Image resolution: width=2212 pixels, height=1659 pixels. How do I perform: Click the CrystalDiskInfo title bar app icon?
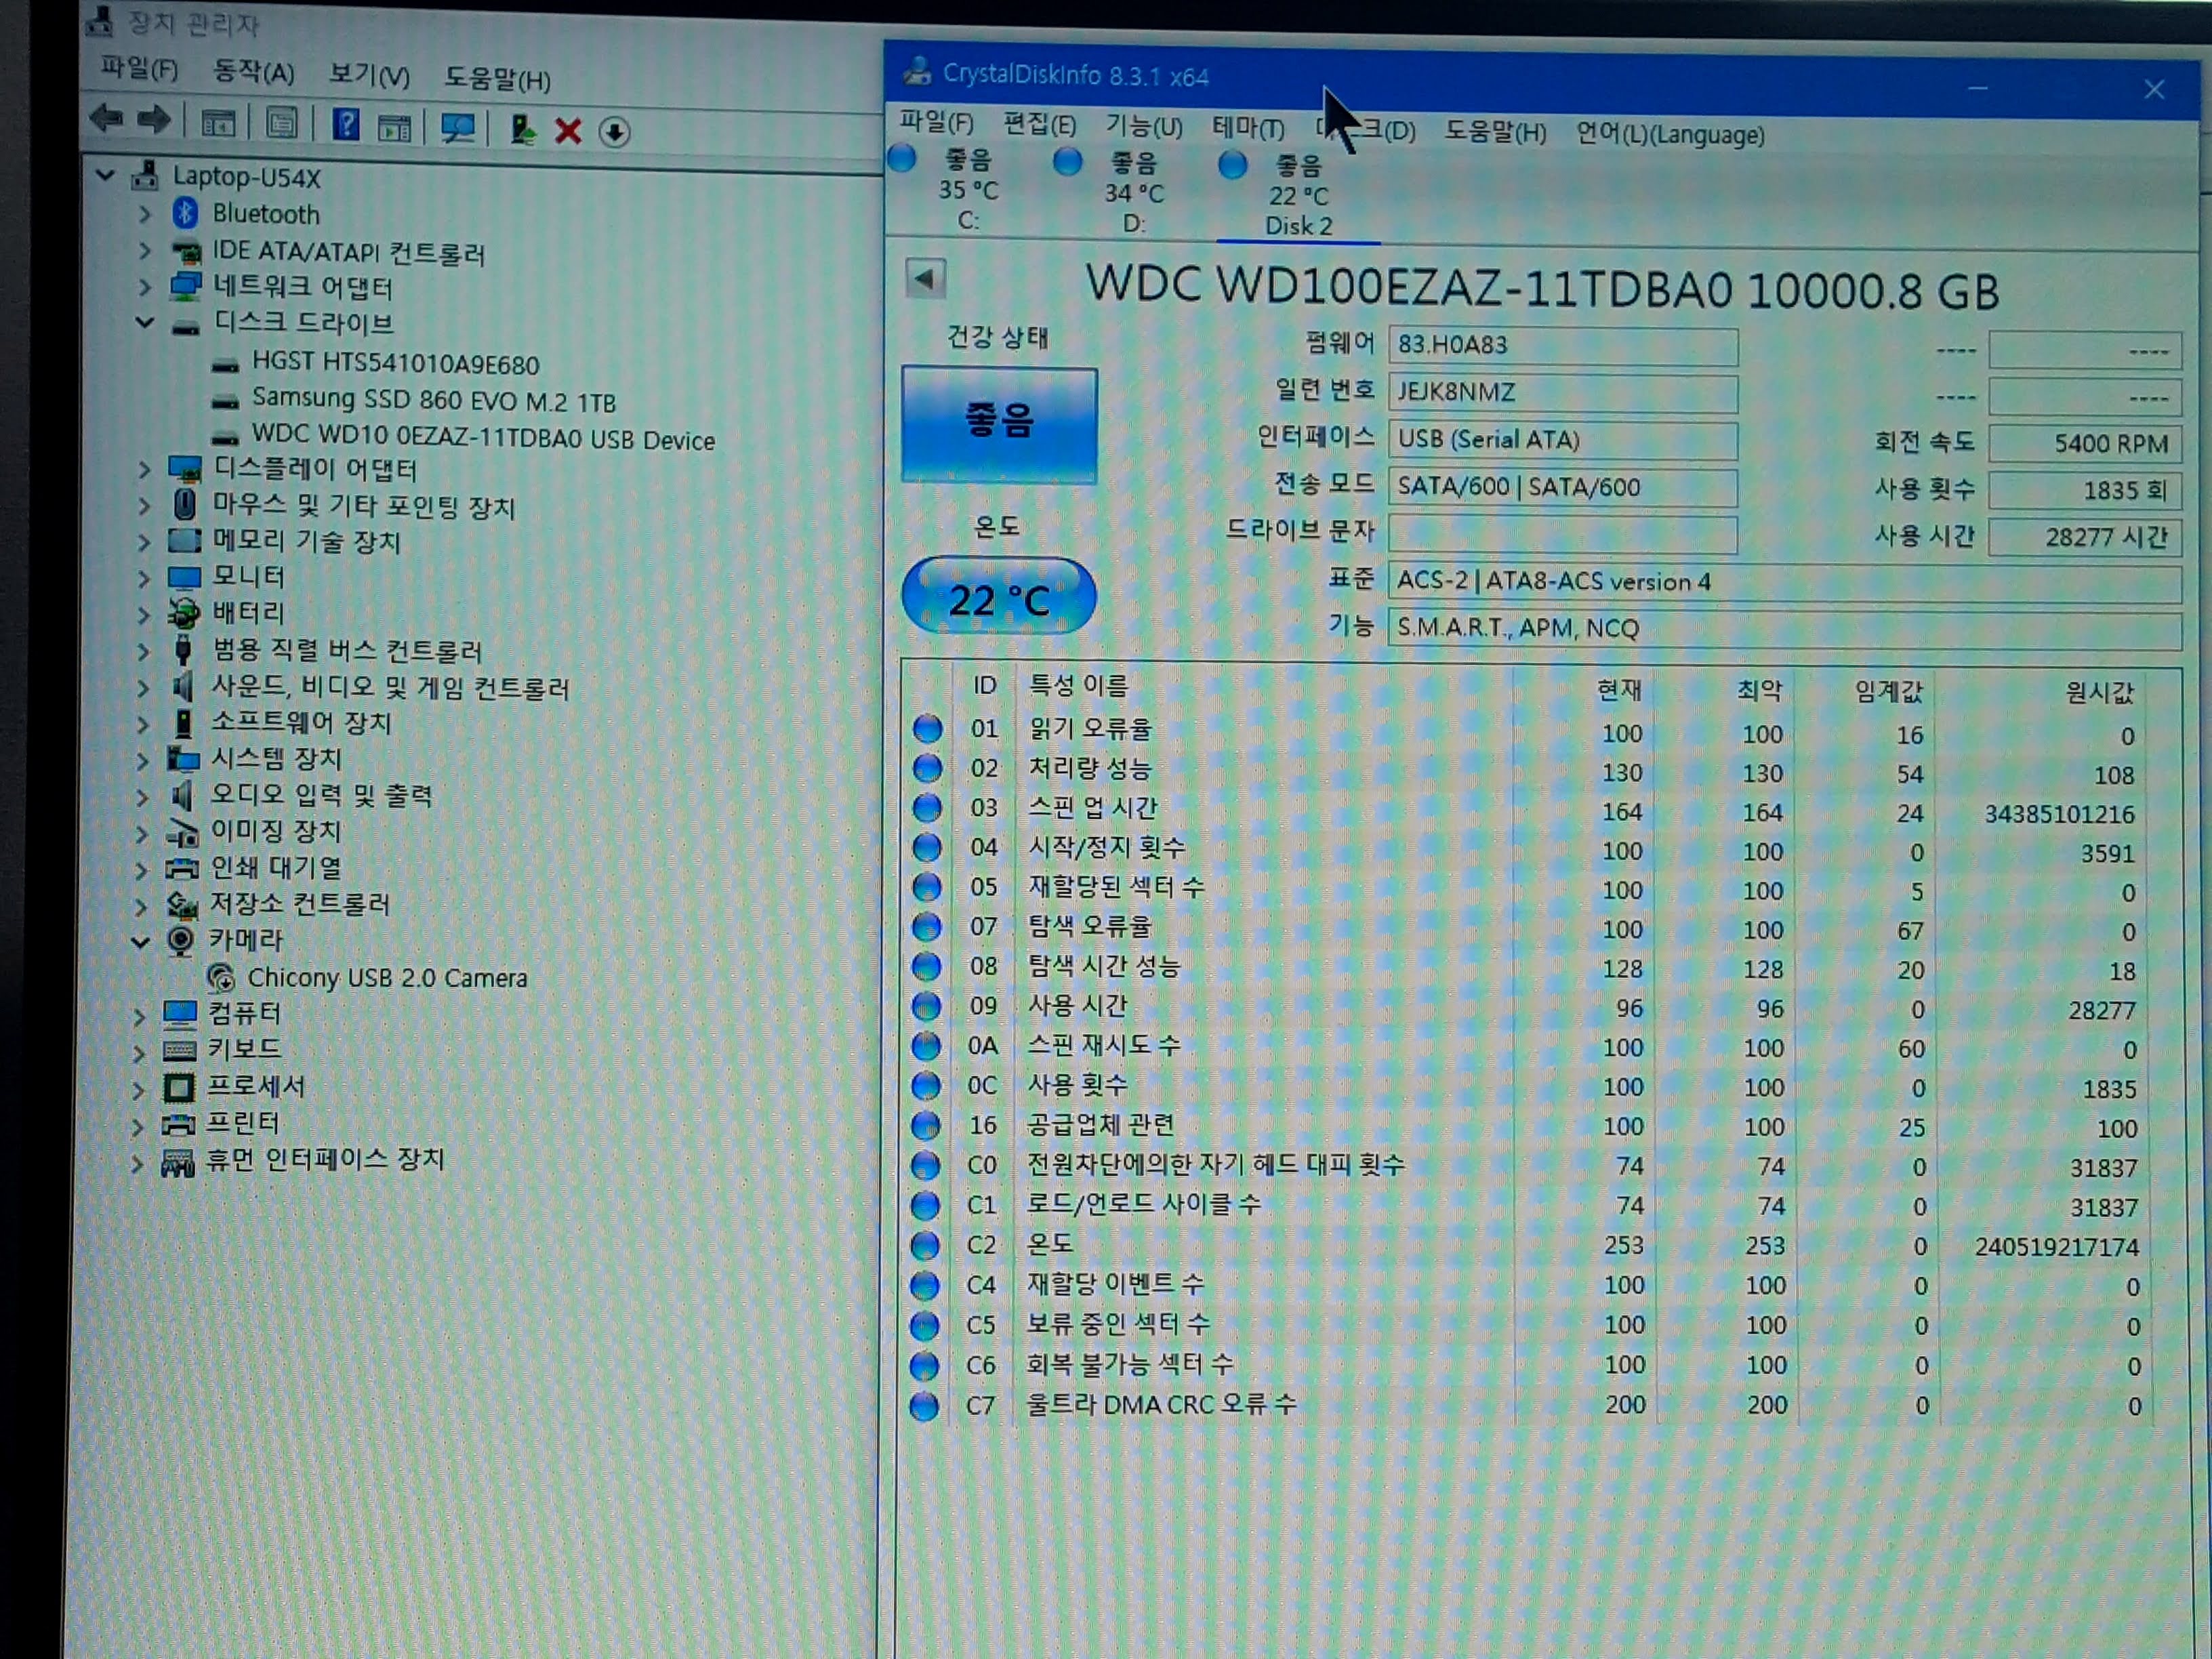pos(916,71)
